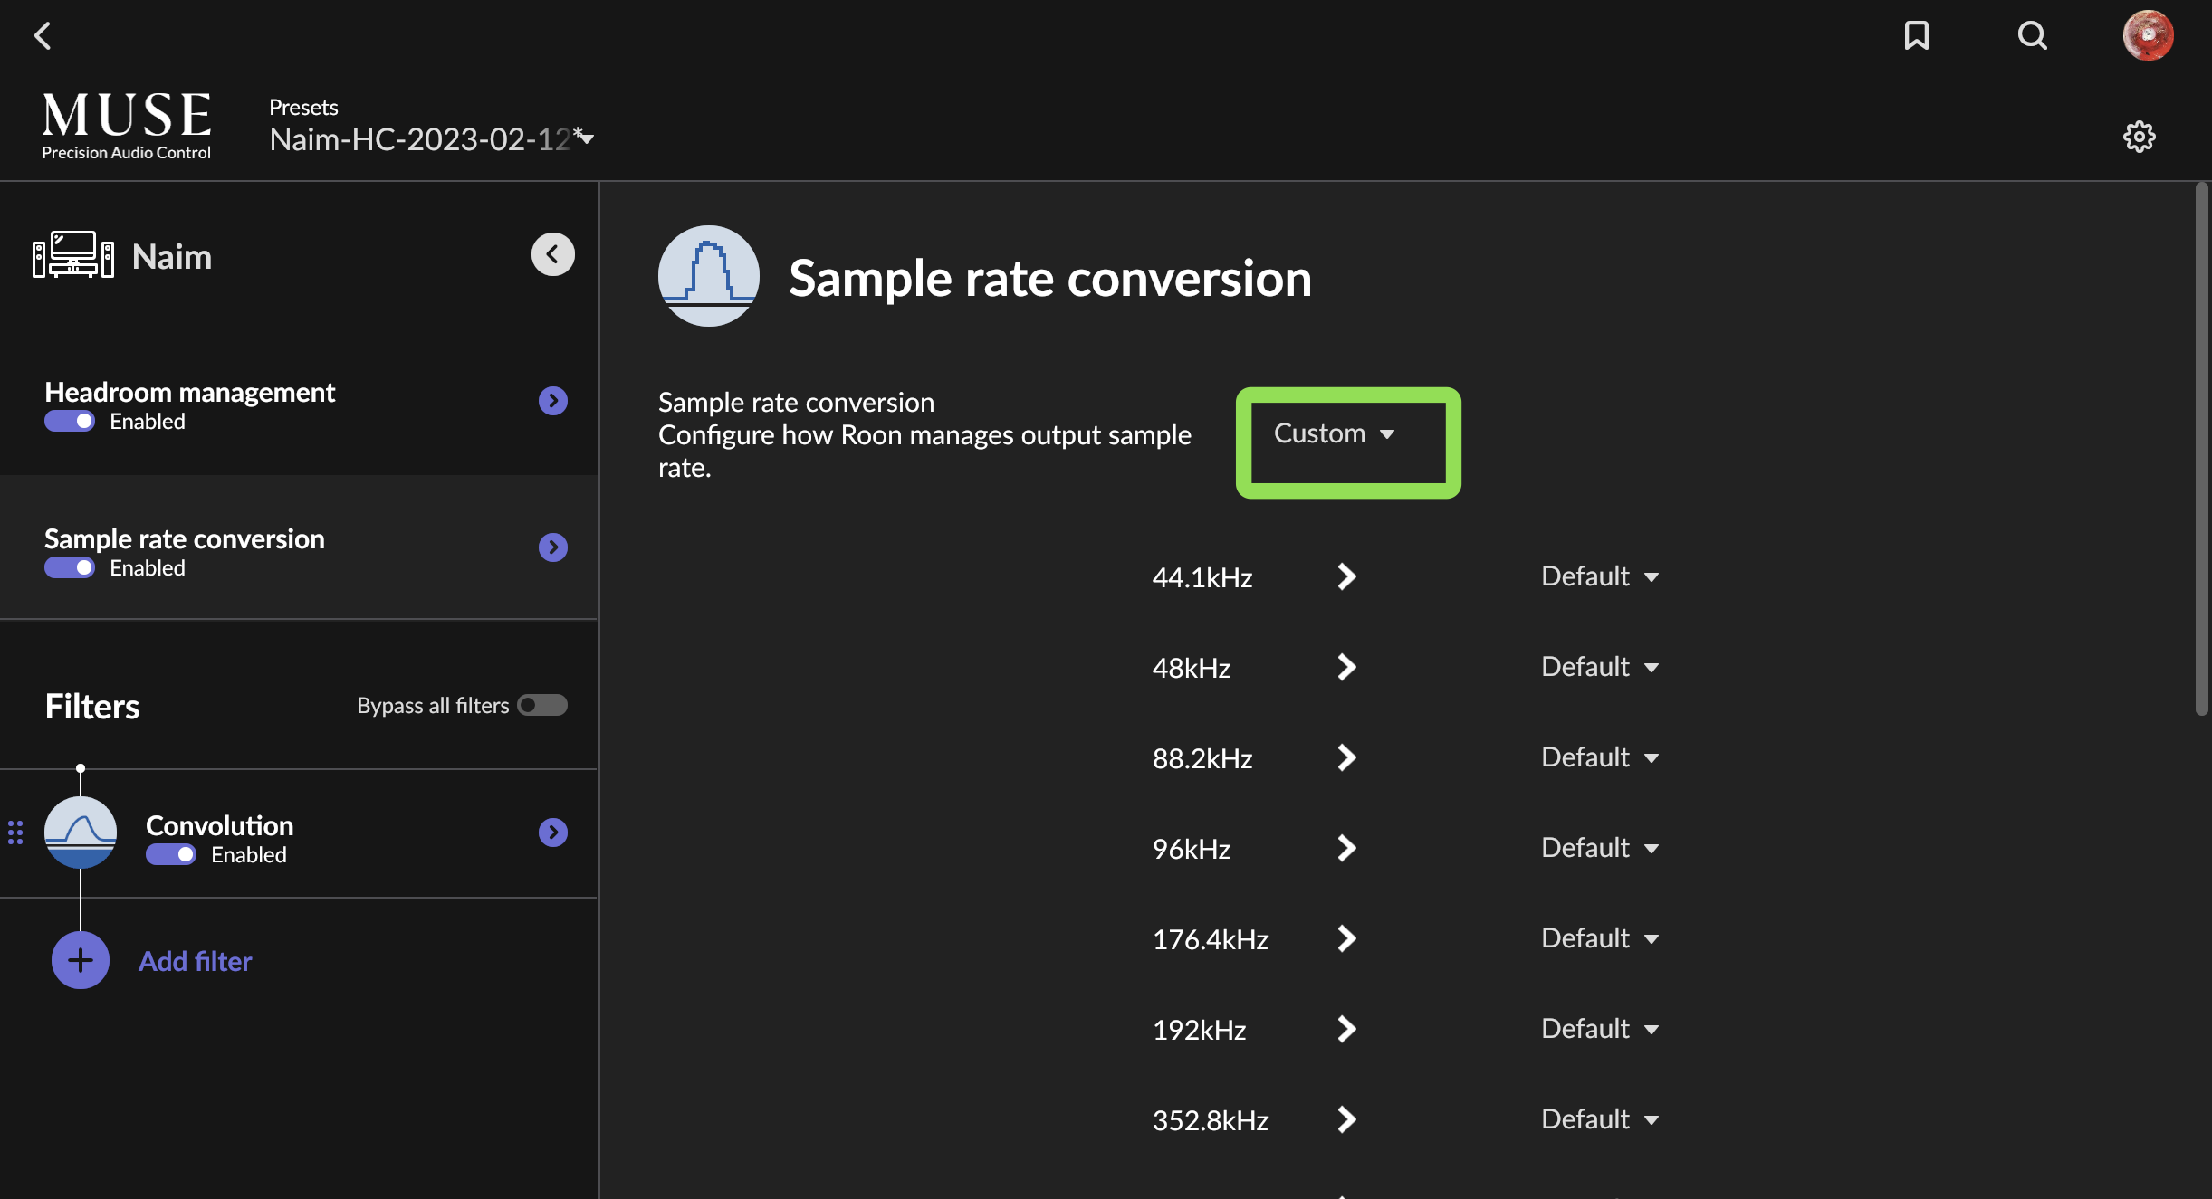Click the Convolution filter waveform icon
The width and height of the screenshot is (2212, 1199).
(80, 831)
